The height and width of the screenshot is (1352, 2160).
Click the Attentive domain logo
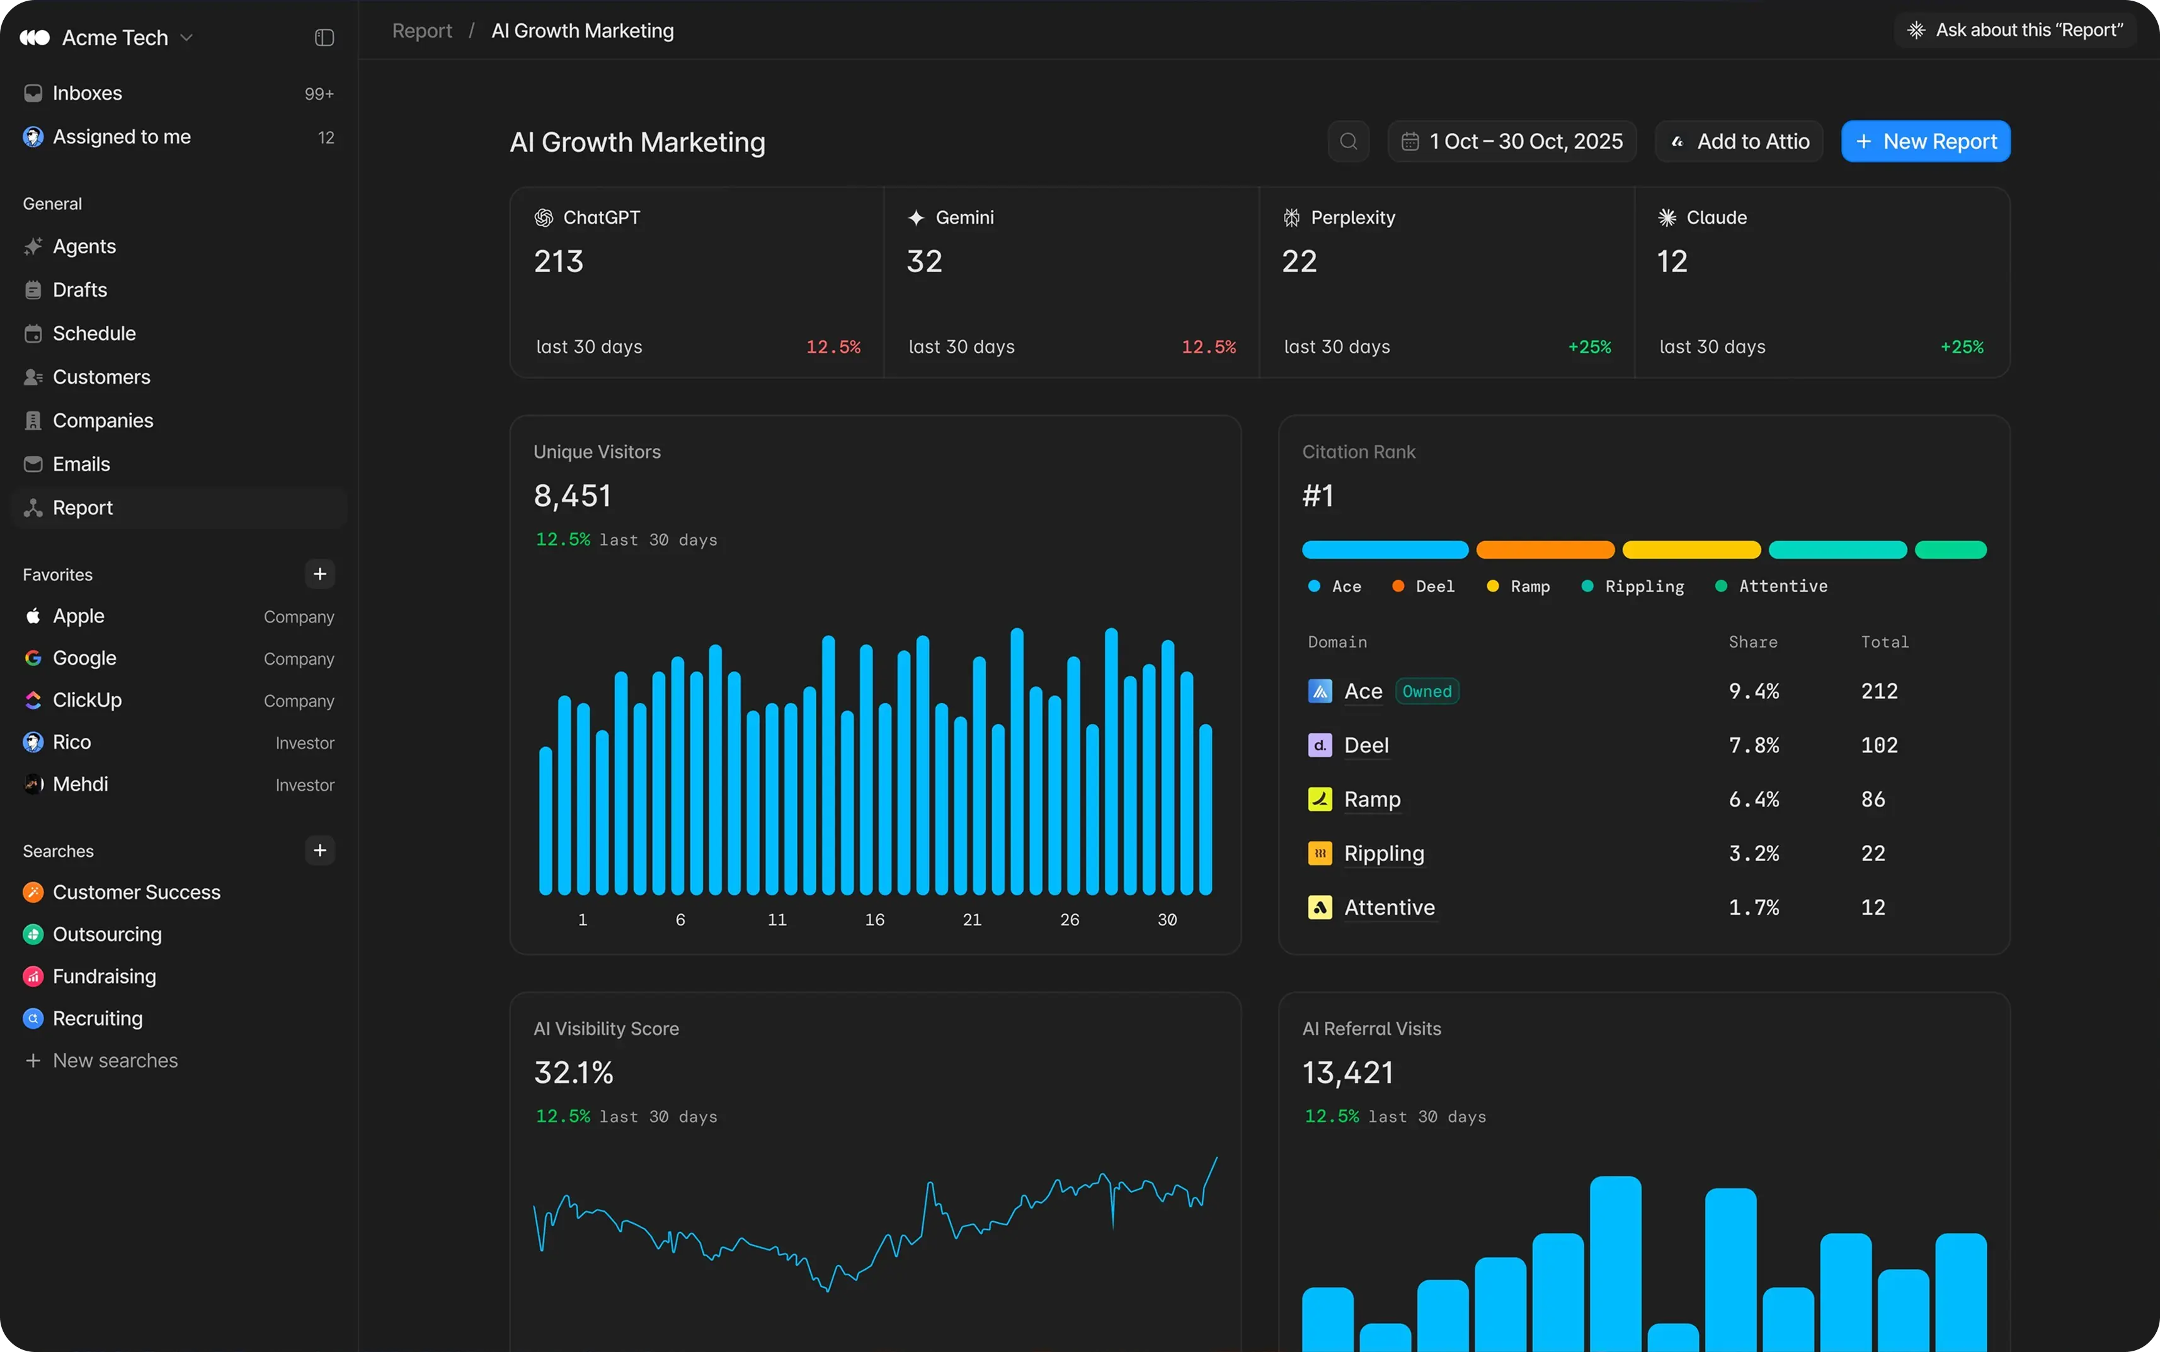(1320, 908)
